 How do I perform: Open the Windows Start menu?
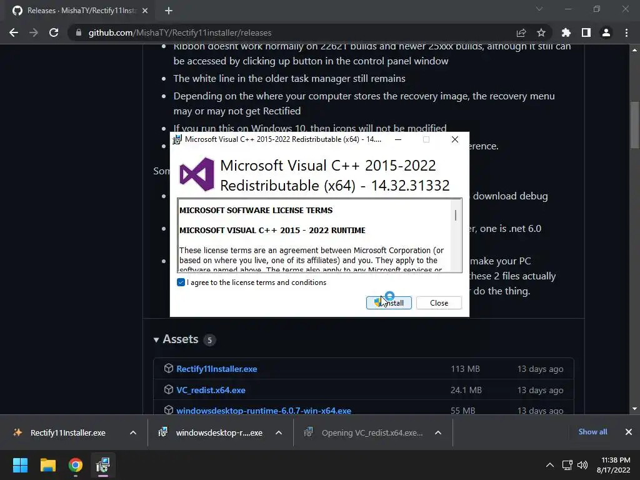pos(20,465)
